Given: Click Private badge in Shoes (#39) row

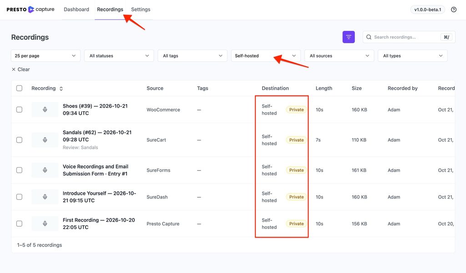Looking at the screenshot, I should 296,109.
